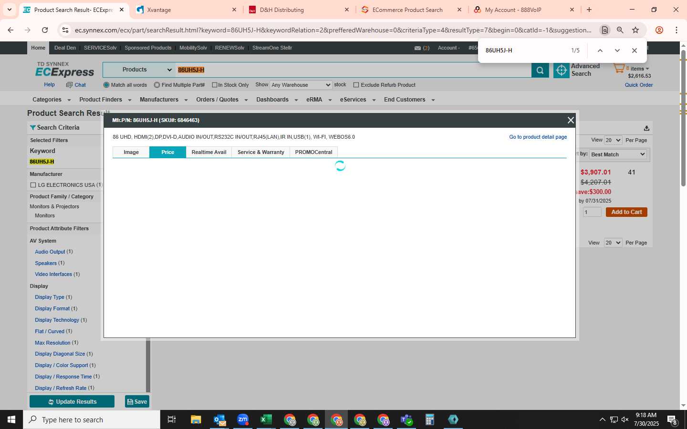The image size is (687, 429).
Task: View site information icon in address bar
Action: tap(65, 30)
